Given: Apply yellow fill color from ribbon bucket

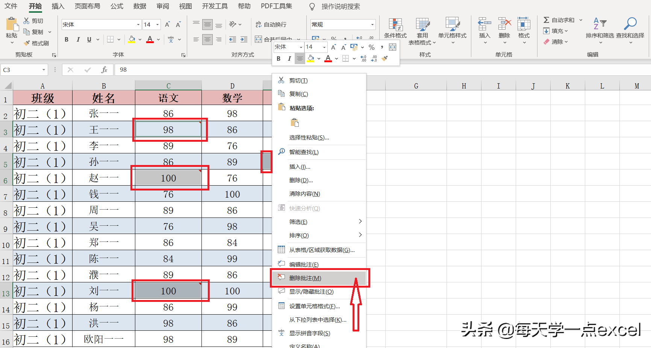Looking at the screenshot, I should point(132,39).
